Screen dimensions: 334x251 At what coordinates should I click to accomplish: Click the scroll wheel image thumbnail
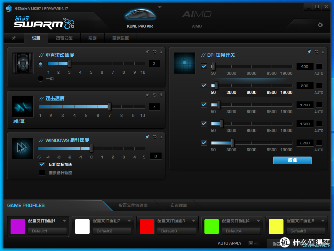pos(23,63)
